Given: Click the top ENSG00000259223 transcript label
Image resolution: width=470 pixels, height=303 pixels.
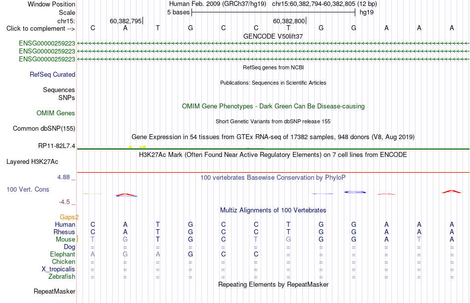Looking at the screenshot, I should tap(47, 44).
